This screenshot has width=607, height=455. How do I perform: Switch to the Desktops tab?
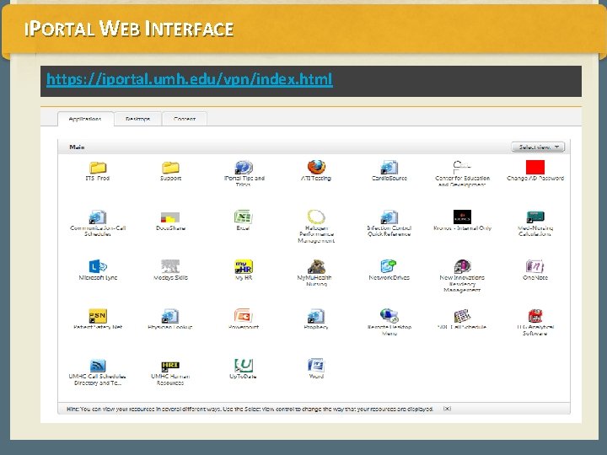(x=137, y=119)
